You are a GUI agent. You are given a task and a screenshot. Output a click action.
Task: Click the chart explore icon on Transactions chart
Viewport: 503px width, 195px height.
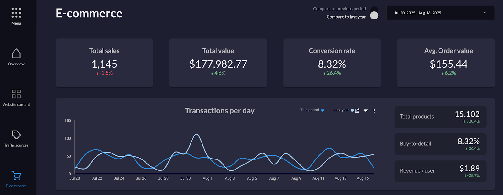[x=357, y=110]
